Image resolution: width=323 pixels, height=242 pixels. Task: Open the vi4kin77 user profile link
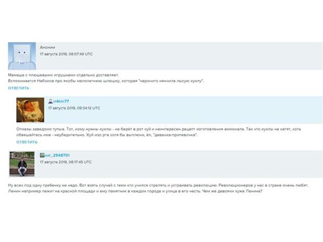click(61, 101)
